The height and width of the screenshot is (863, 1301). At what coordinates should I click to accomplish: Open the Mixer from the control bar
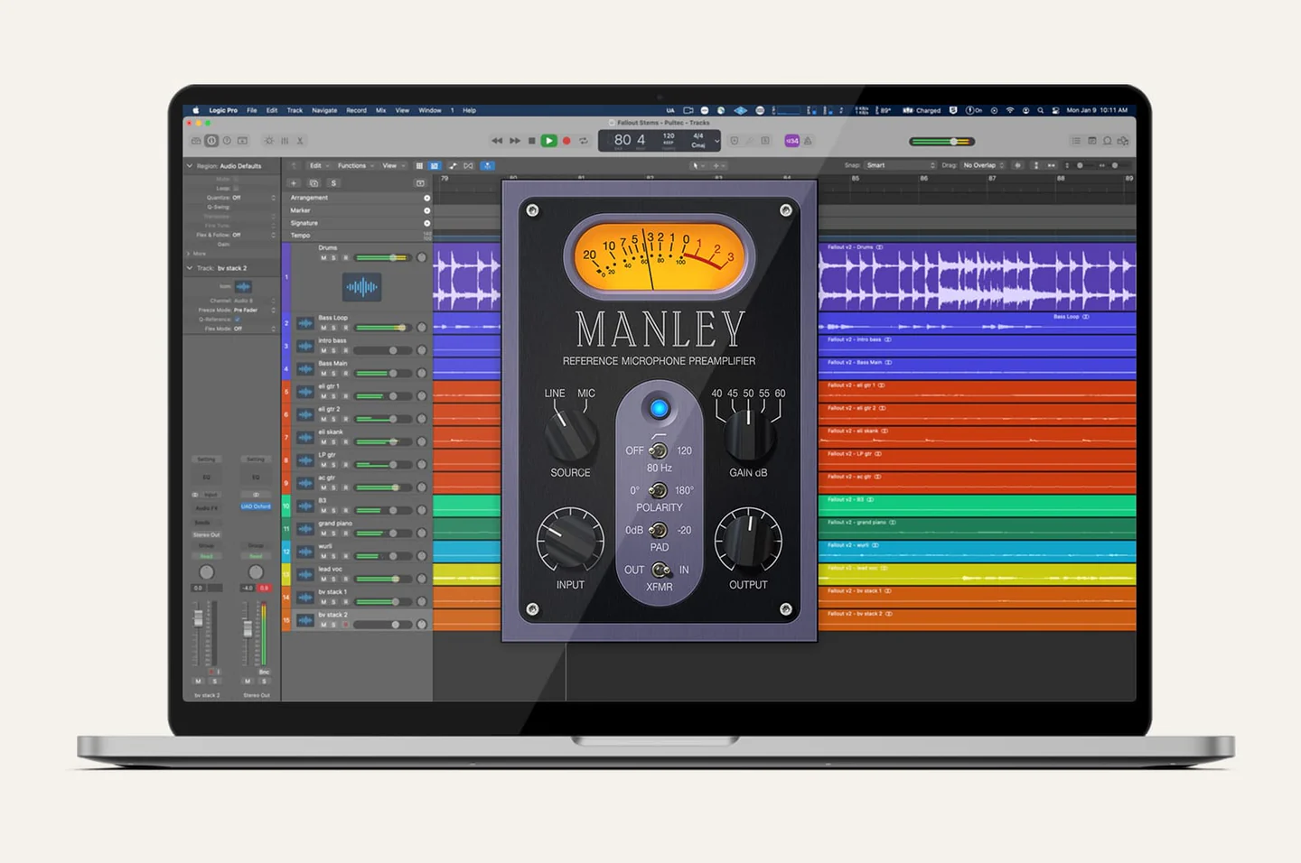[x=285, y=141]
